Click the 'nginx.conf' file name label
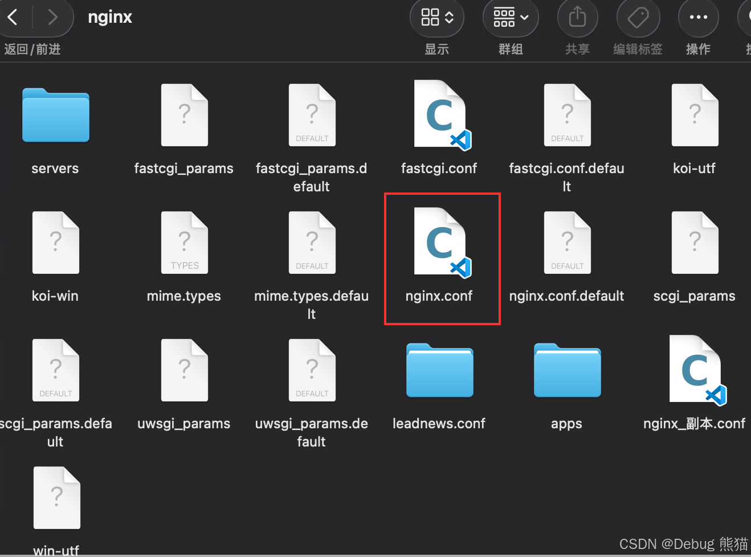 pos(439,297)
